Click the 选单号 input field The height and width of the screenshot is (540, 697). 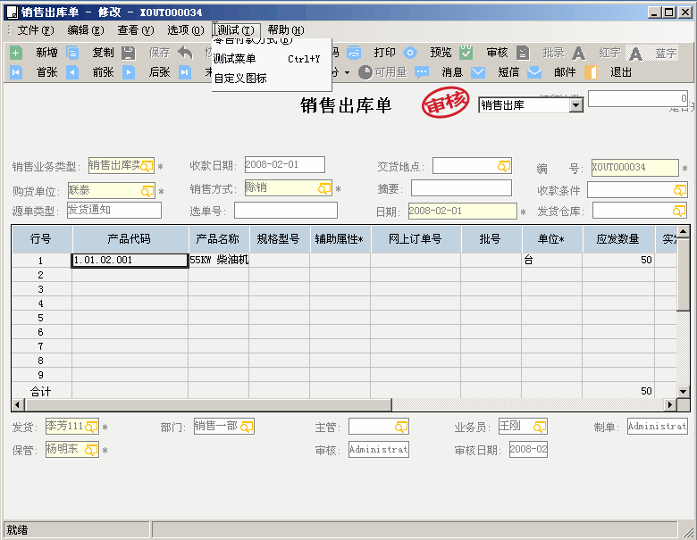(x=286, y=210)
